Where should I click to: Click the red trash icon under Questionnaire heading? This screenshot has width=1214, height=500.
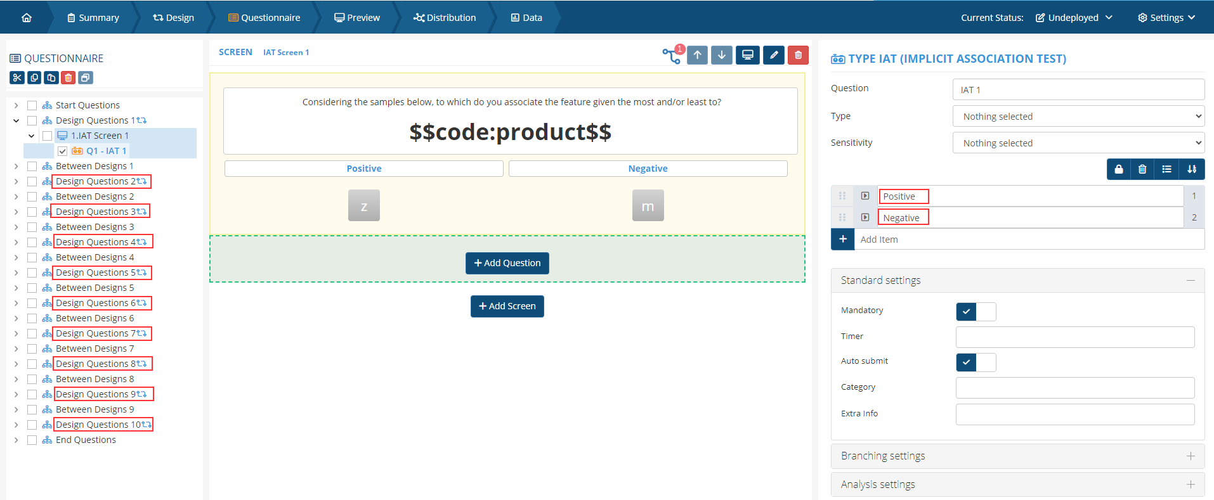click(69, 78)
